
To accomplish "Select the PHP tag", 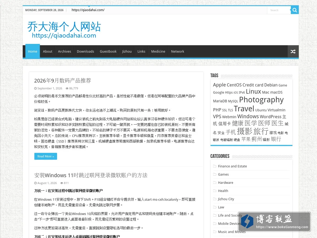I will (217, 110).
